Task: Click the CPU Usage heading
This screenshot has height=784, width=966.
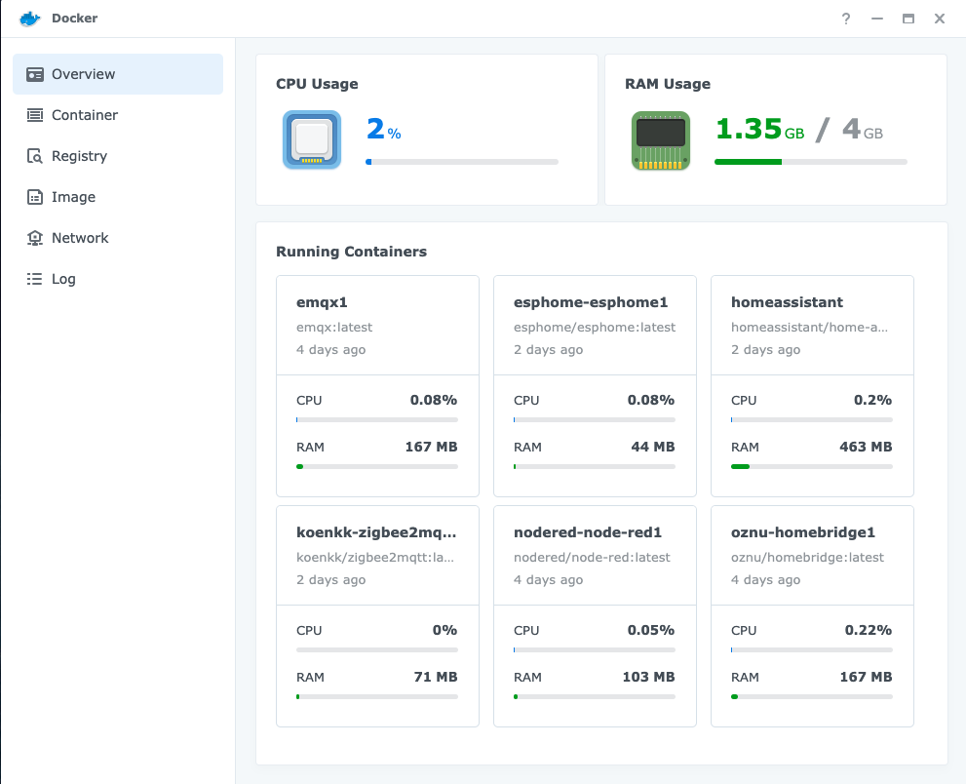Action: pyautogui.click(x=317, y=84)
